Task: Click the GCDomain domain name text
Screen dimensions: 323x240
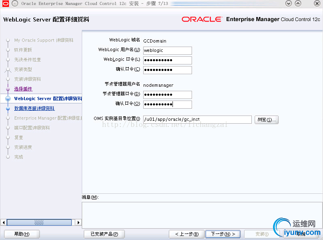Action: pos(155,41)
